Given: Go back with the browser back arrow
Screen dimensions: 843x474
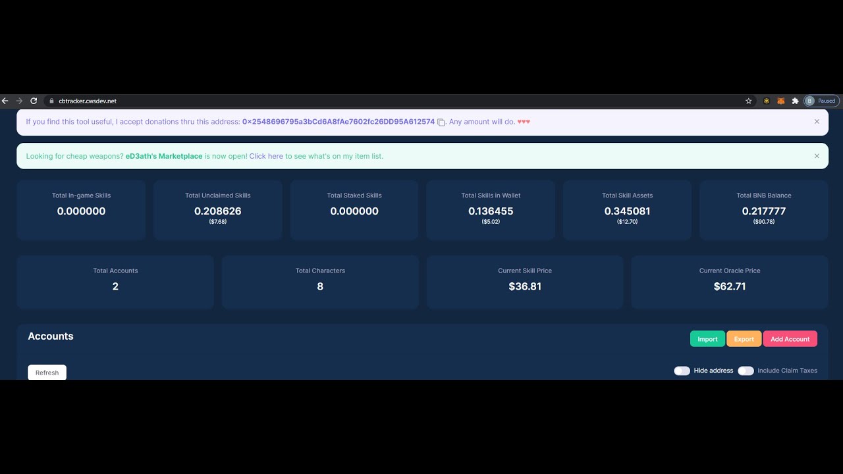Looking at the screenshot, I should pos(5,101).
